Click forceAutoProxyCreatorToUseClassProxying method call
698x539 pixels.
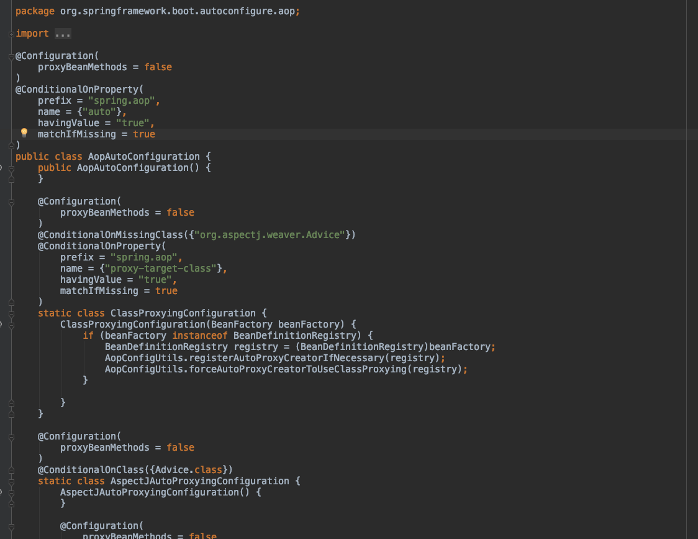(x=298, y=369)
